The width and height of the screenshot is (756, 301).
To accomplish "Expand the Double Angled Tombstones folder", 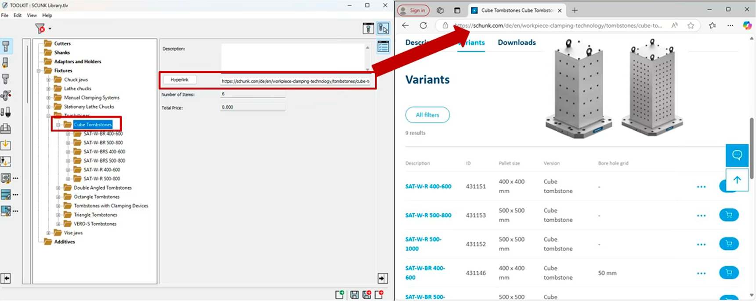I will pos(58,188).
